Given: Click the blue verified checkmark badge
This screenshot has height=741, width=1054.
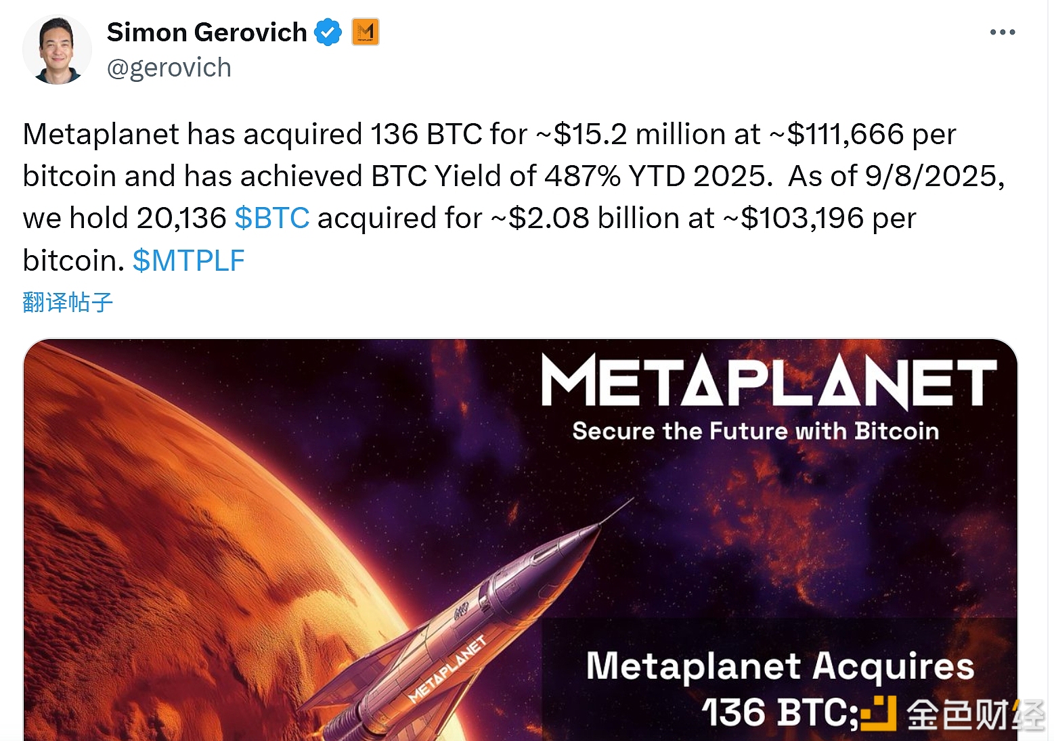Looking at the screenshot, I should (328, 32).
